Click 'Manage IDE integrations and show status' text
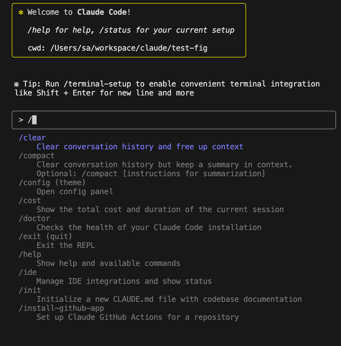 124,281
